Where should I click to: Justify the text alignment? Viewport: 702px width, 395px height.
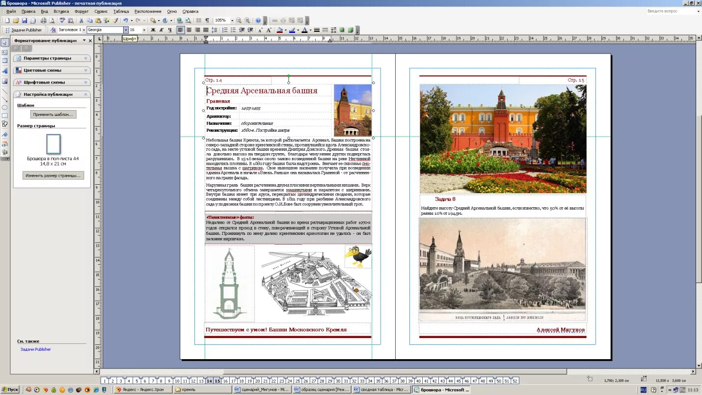pos(206,30)
